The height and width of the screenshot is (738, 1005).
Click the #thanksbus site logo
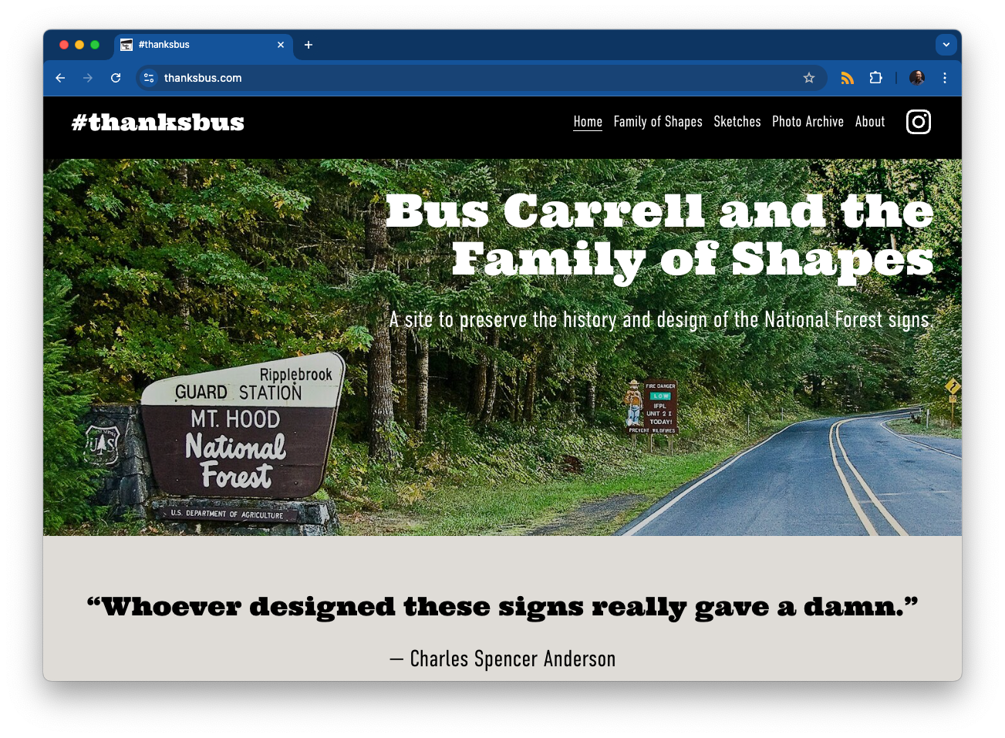pyautogui.click(x=158, y=123)
